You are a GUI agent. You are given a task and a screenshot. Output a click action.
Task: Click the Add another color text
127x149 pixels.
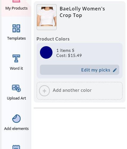click(72, 90)
